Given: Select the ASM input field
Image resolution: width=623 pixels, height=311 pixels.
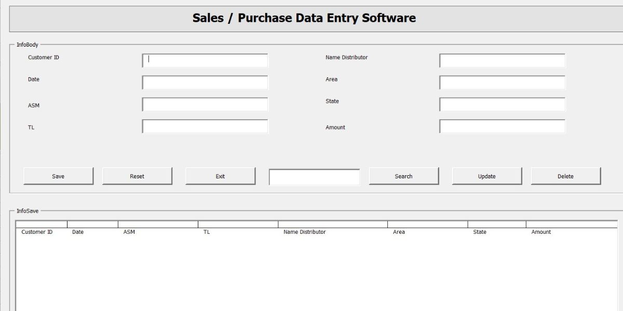Looking at the screenshot, I should point(205,104).
